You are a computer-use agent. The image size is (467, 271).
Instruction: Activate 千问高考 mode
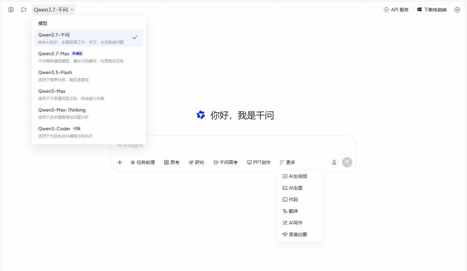tap(225, 162)
